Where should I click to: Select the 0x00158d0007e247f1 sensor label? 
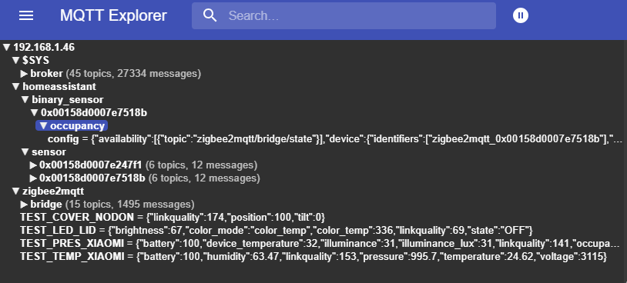click(90, 165)
